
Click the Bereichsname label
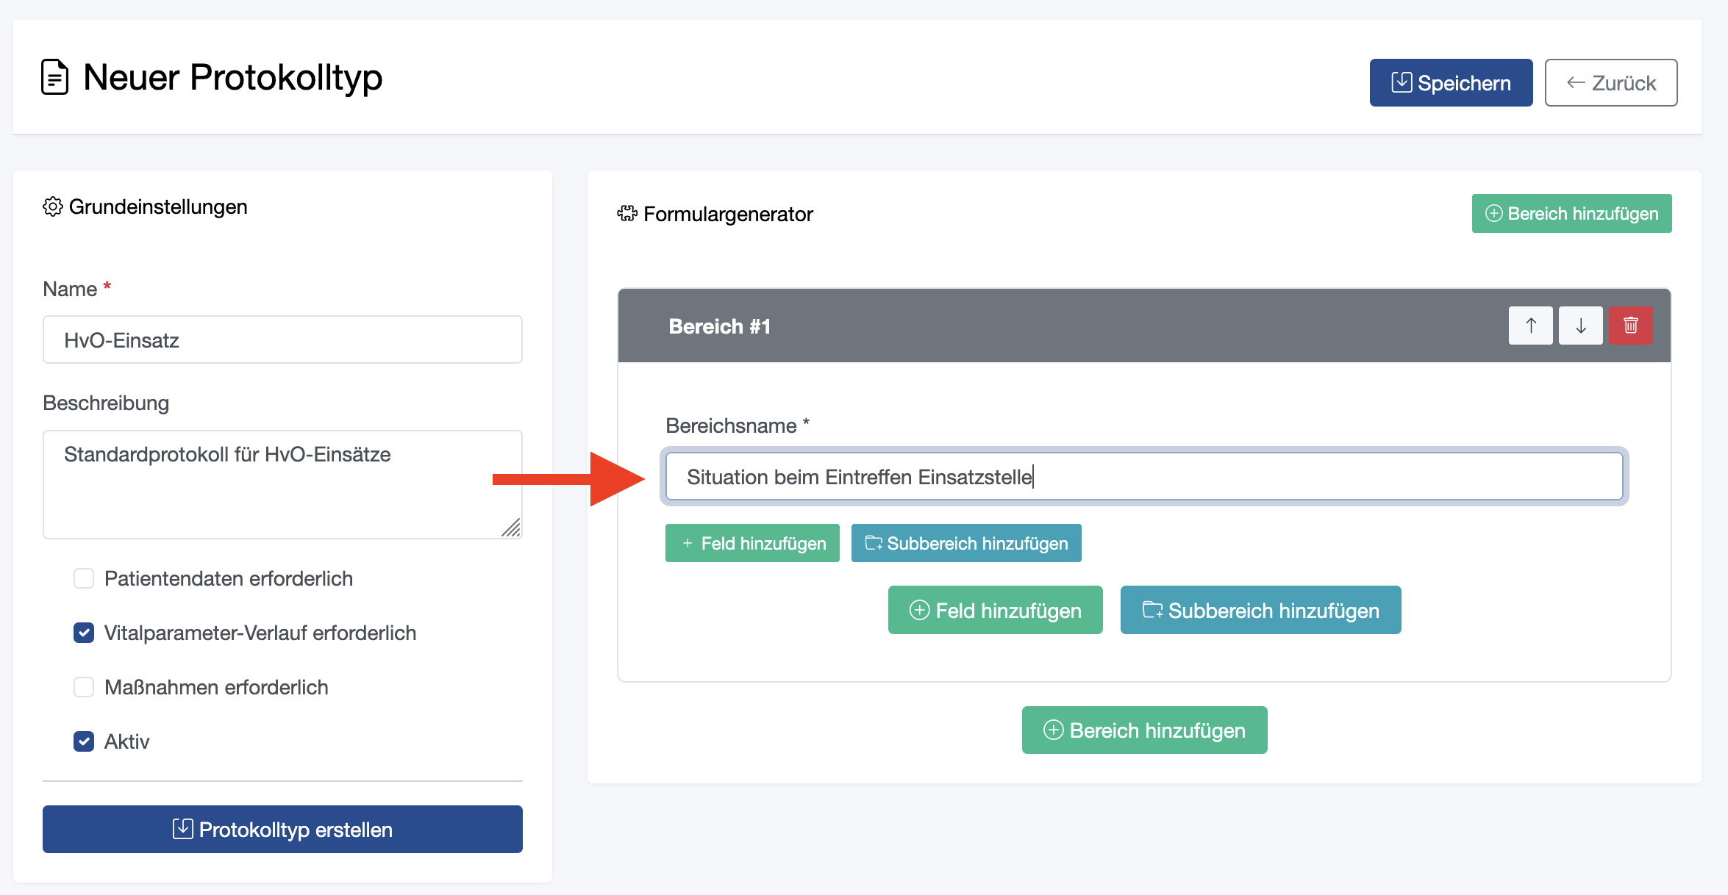[x=738, y=425]
